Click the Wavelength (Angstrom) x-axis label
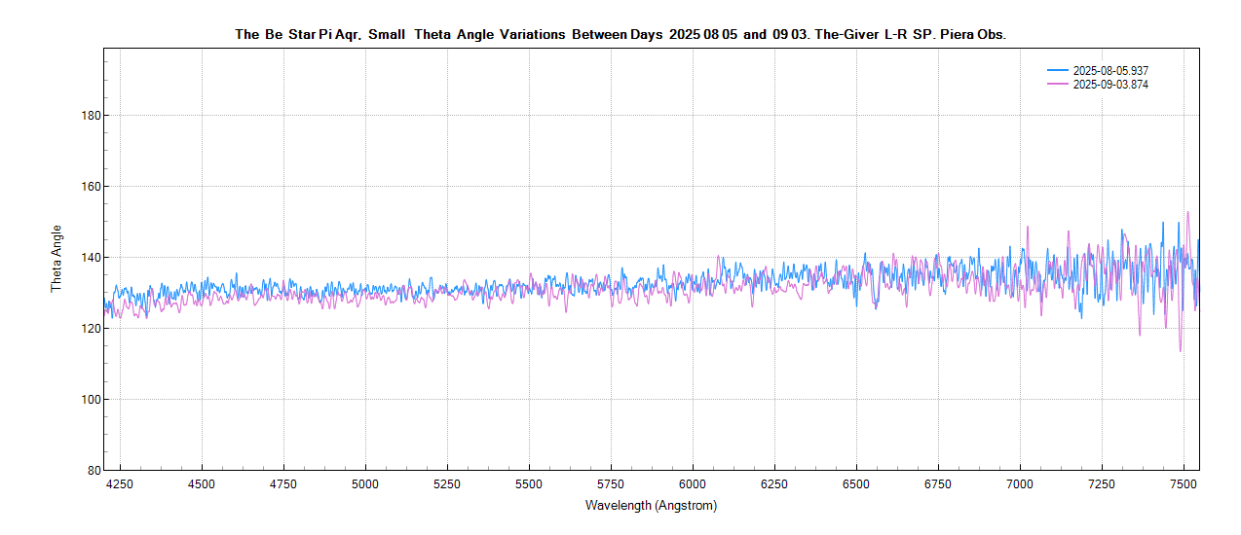The height and width of the screenshot is (535, 1241). (651, 506)
